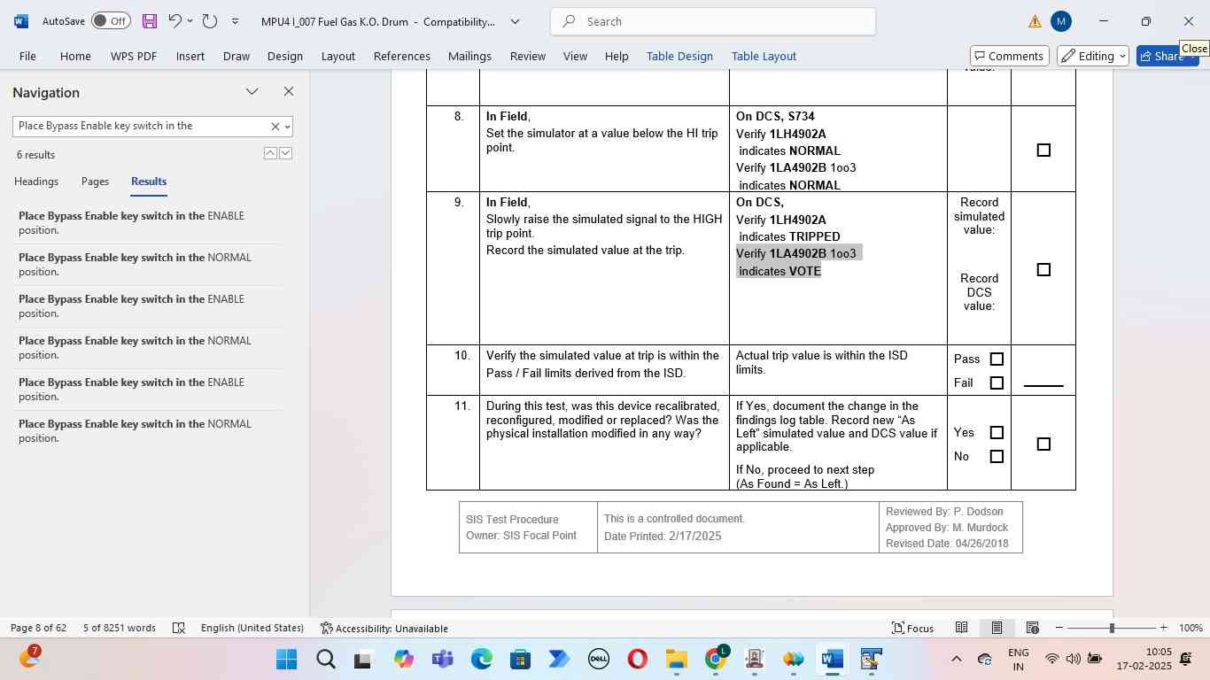Open the Mailings tab
The width and height of the screenshot is (1210, 680).
(x=469, y=56)
